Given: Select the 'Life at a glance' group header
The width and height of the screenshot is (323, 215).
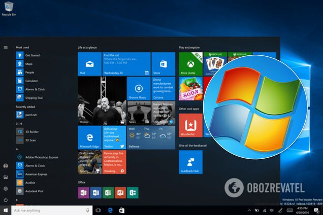Looking at the screenshot, I should click(x=87, y=48).
